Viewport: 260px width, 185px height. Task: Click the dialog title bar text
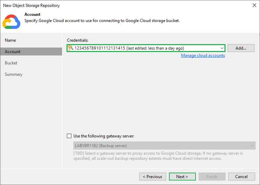(31, 6)
